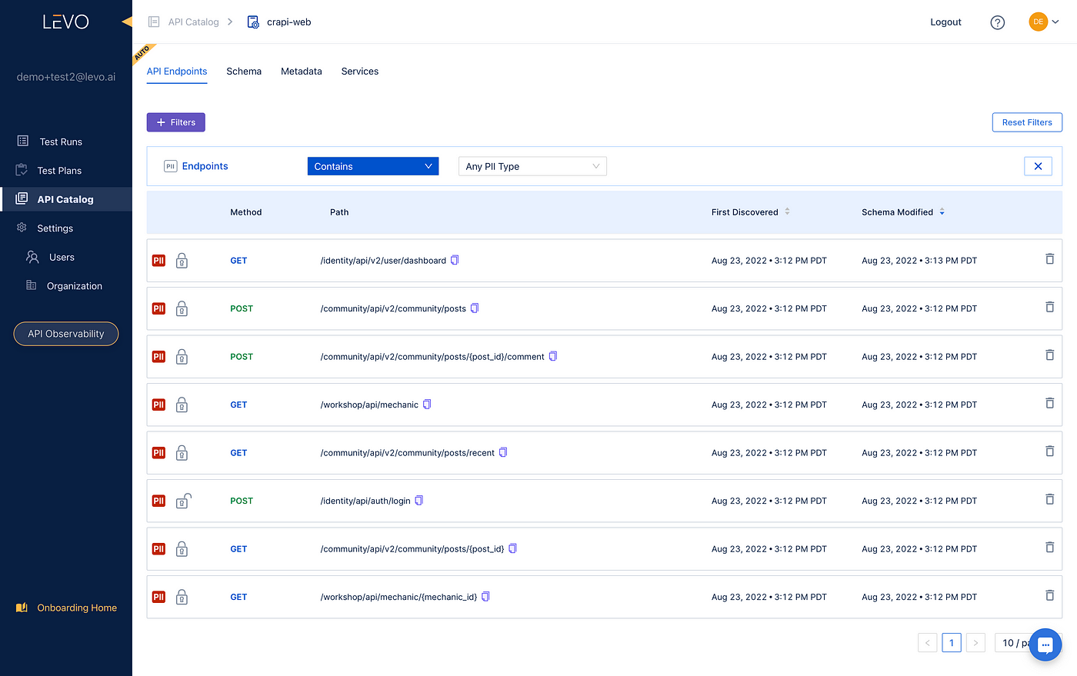This screenshot has height=676, width=1077.
Task: Open the chat support bubble
Action: pyautogui.click(x=1045, y=644)
